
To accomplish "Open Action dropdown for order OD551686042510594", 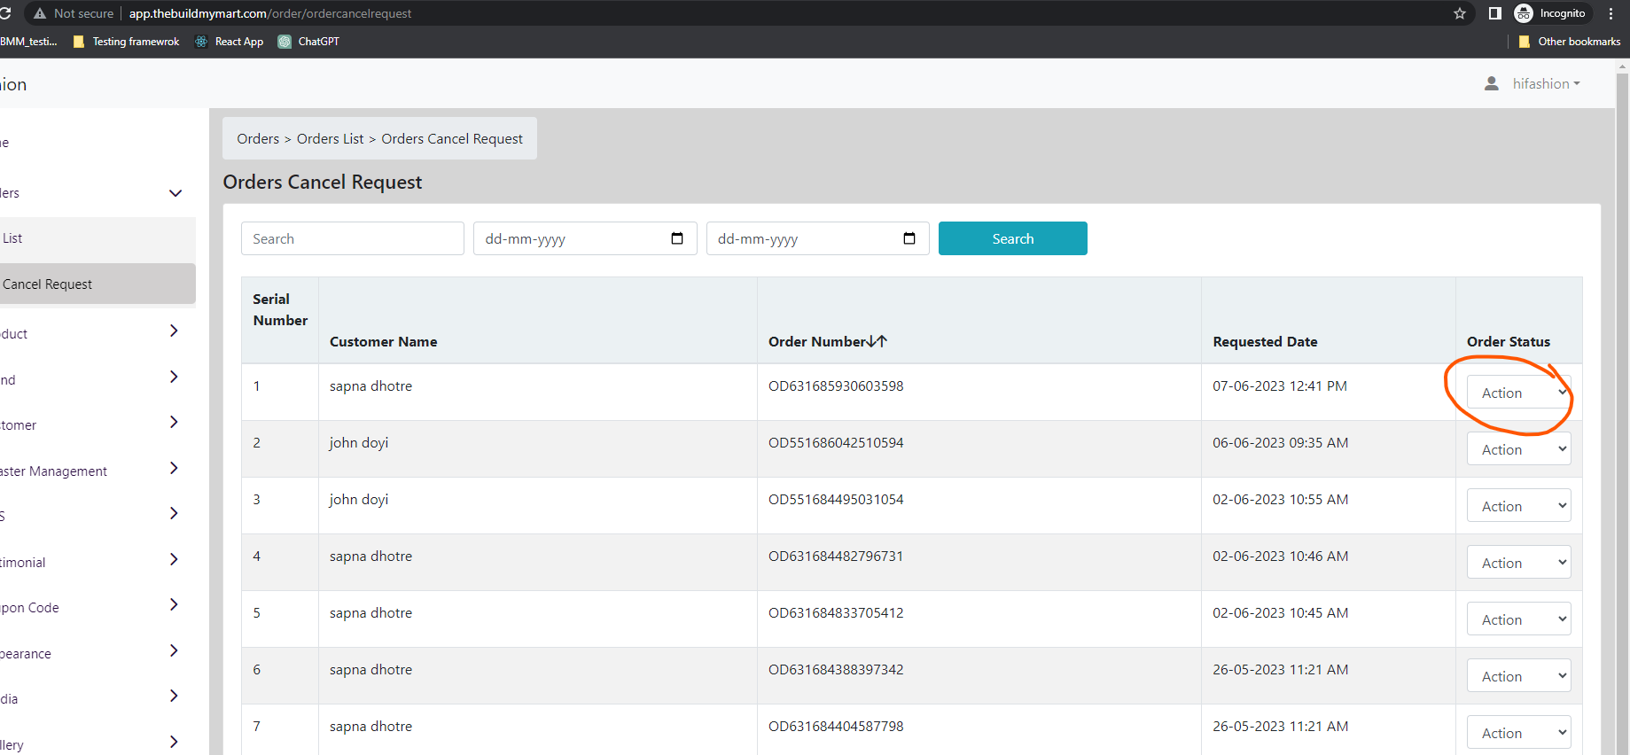I will coord(1518,449).
